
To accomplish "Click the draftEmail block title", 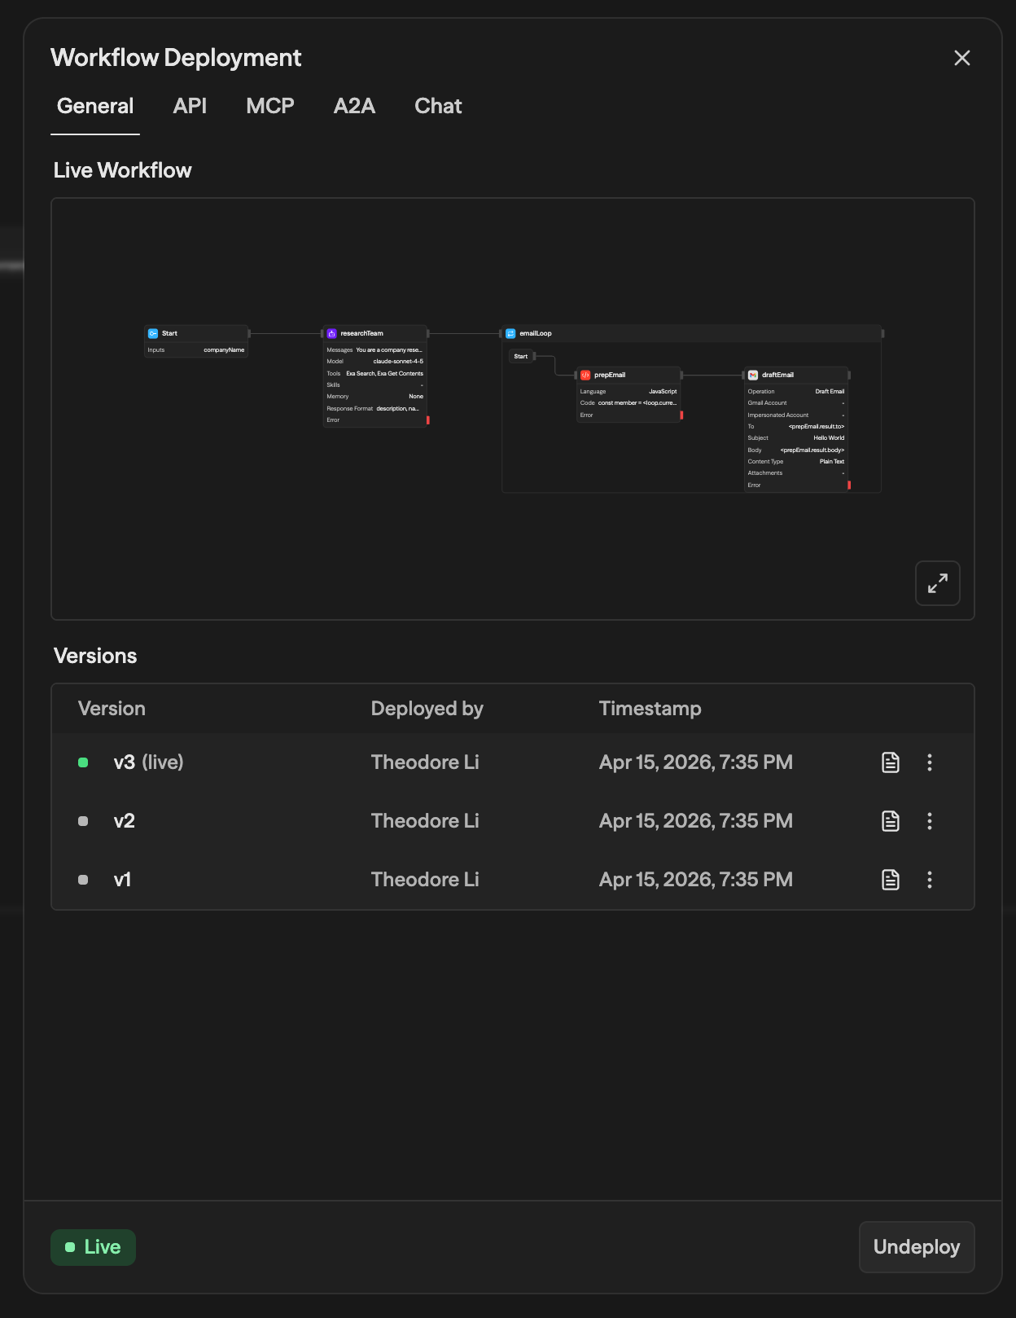I will click(777, 375).
